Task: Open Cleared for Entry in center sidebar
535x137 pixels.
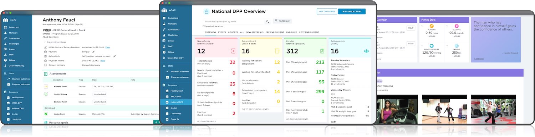Action: (x=175, y=58)
